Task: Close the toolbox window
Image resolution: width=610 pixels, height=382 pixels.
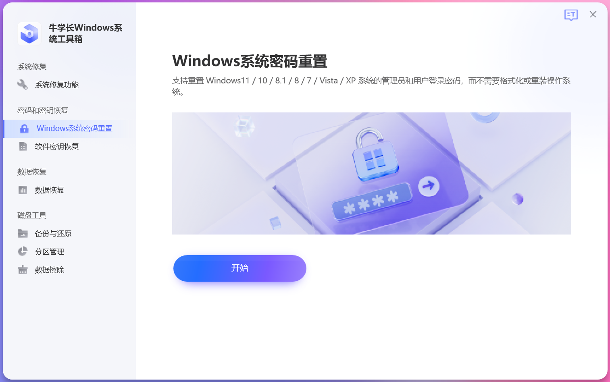Action: (593, 15)
